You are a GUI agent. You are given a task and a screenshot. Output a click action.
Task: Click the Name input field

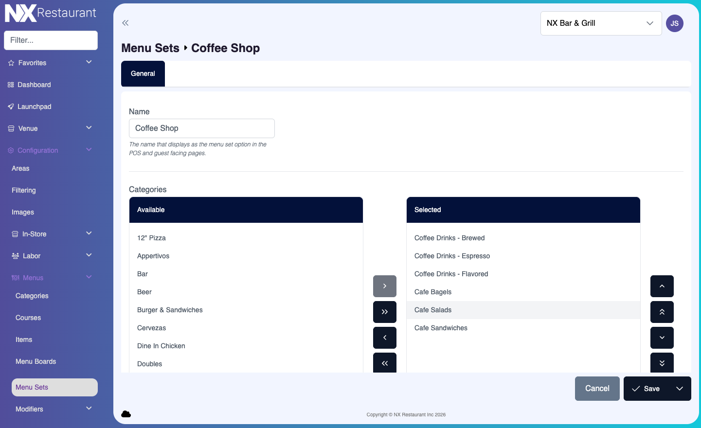(x=201, y=128)
